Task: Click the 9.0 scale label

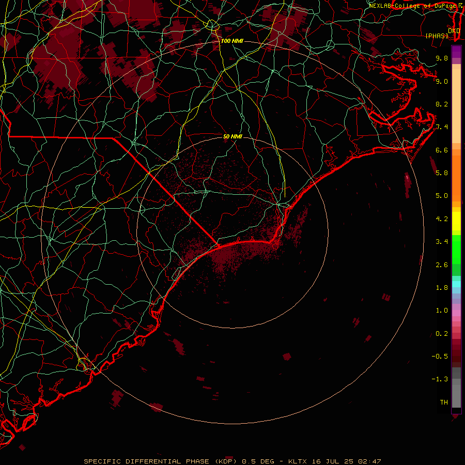Action: (x=442, y=81)
